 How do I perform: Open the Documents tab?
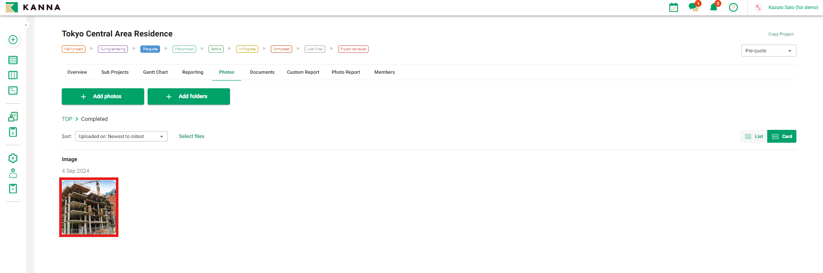[262, 72]
